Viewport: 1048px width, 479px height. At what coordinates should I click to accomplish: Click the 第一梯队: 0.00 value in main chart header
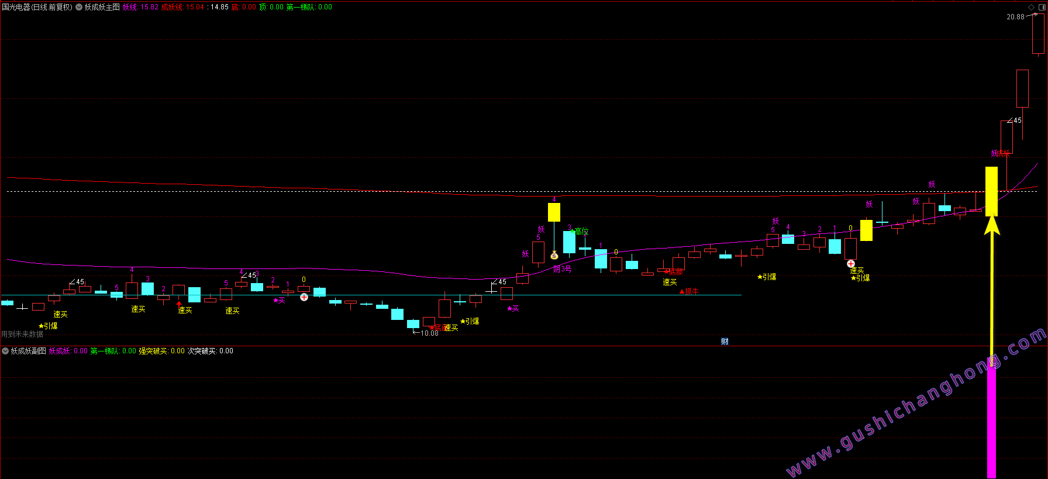309,7
